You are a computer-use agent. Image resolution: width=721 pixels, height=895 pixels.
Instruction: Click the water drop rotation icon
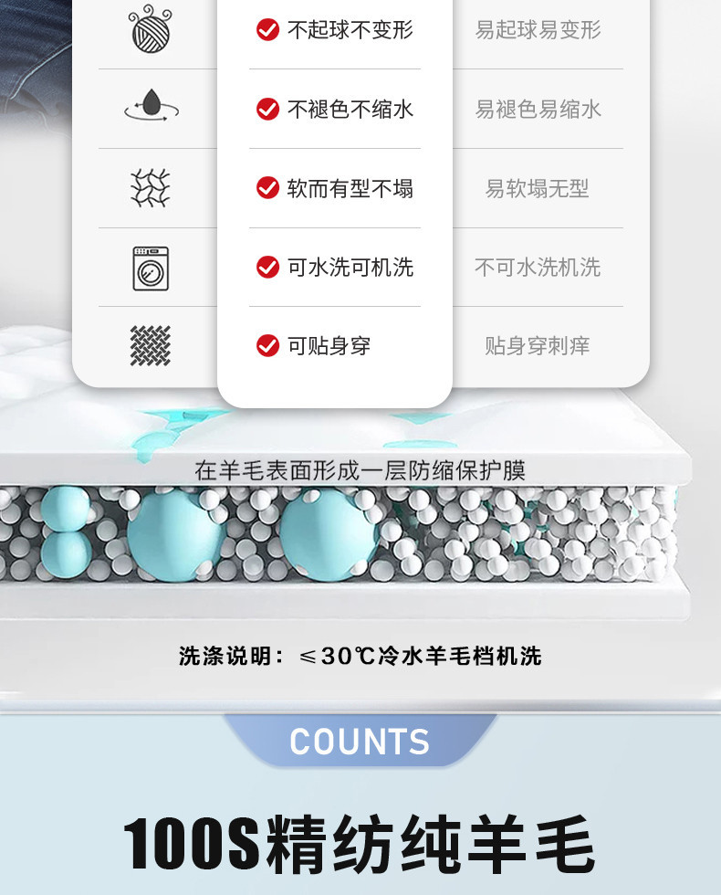click(152, 105)
